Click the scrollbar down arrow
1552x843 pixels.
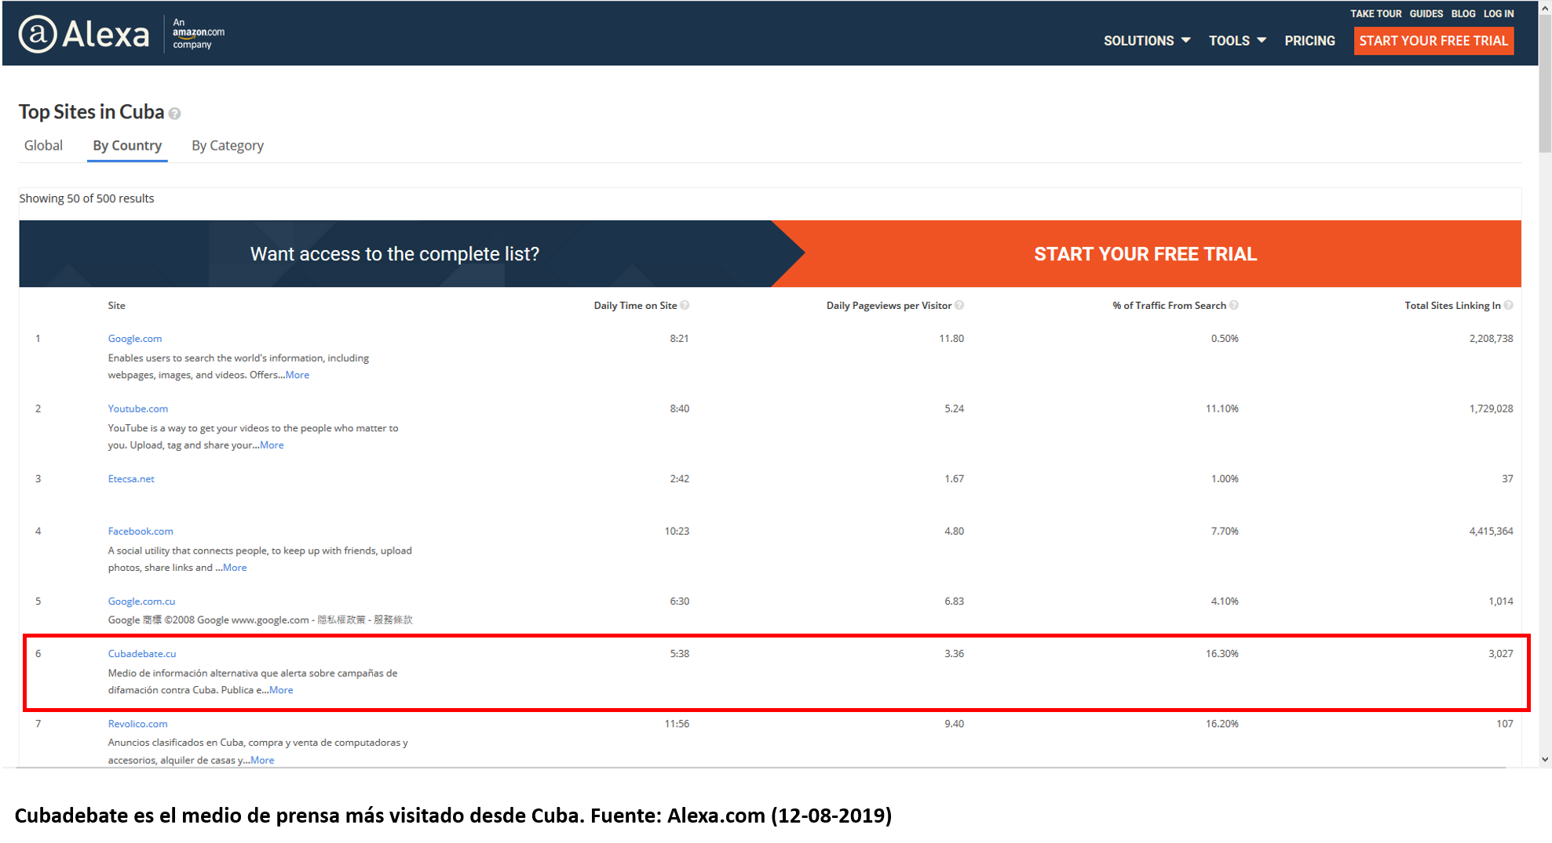1545,759
